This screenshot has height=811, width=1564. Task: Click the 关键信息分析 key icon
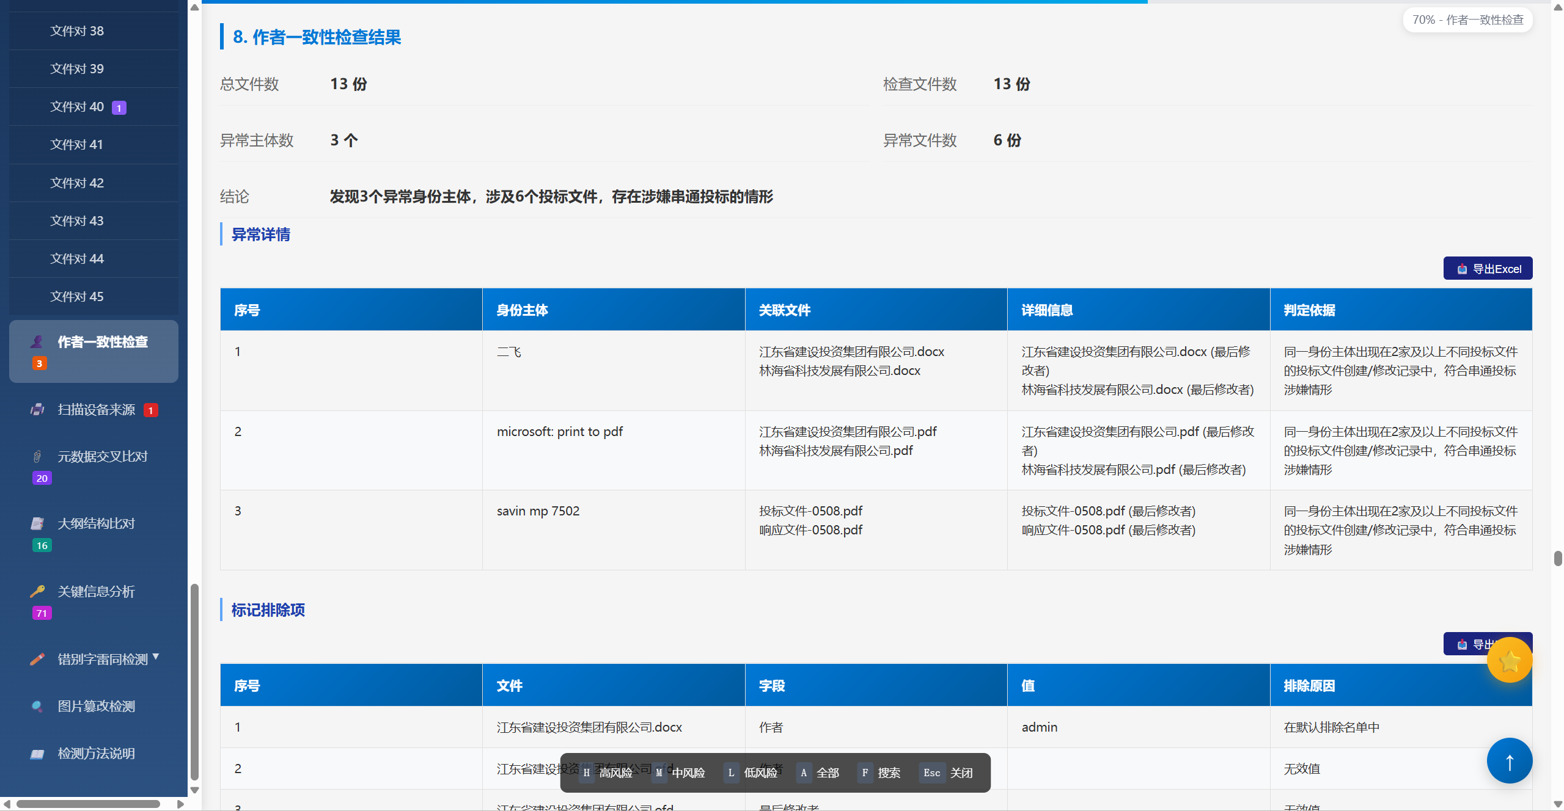tap(37, 591)
